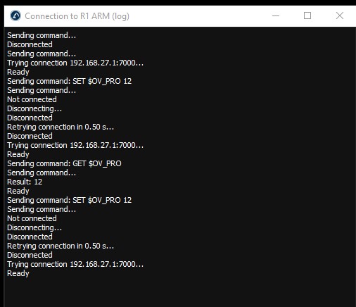Close the Connection to R1 ARM log window
This screenshot has height=307, width=356.
(x=340, y=15)
